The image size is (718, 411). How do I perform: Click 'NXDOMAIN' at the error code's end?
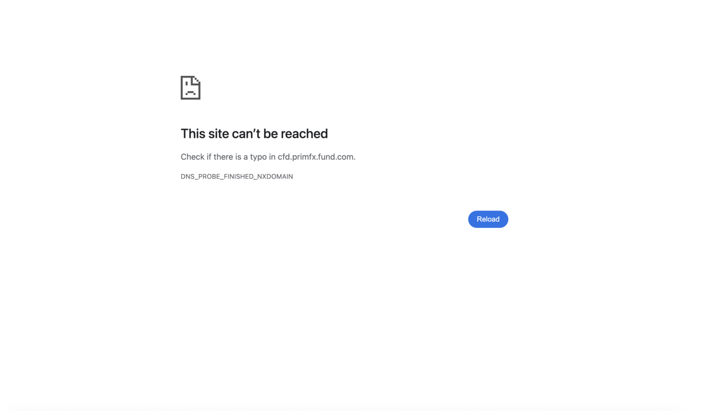[275, 176]
